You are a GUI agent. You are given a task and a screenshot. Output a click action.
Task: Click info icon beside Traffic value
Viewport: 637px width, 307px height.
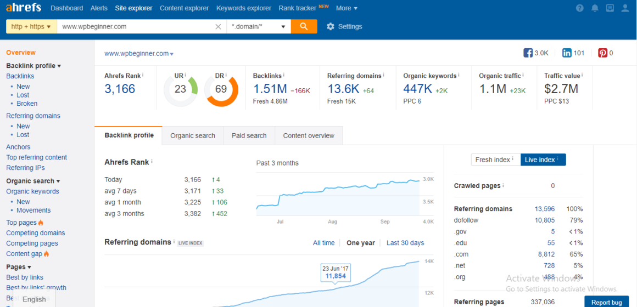[x=583, y=76]
